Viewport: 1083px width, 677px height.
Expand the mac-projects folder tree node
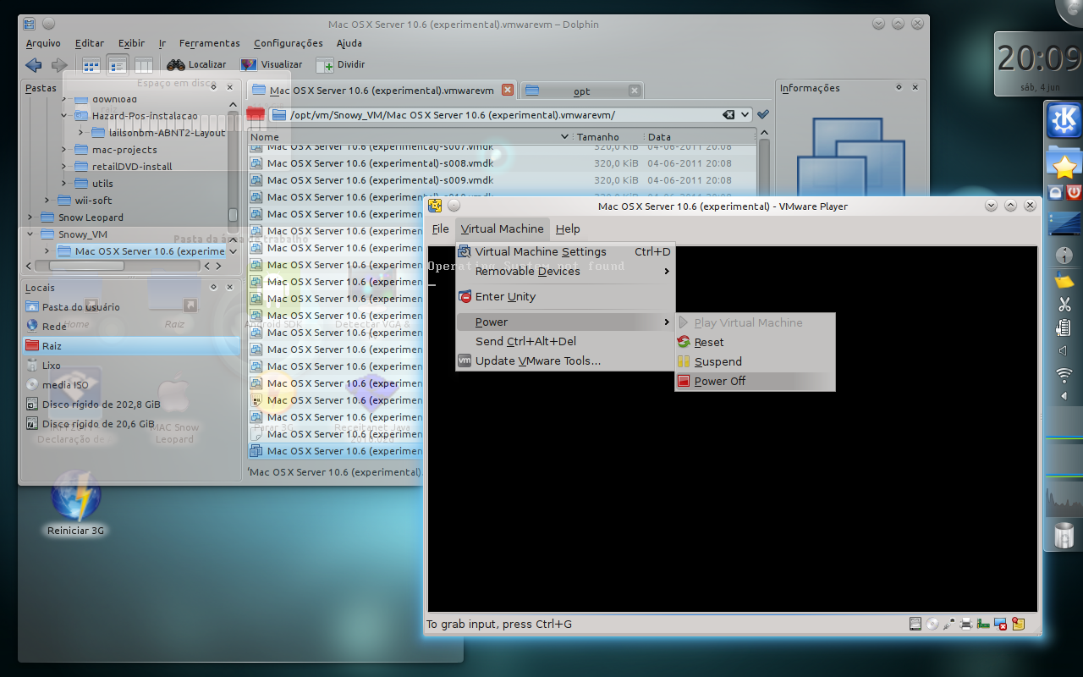click(63, 150)
